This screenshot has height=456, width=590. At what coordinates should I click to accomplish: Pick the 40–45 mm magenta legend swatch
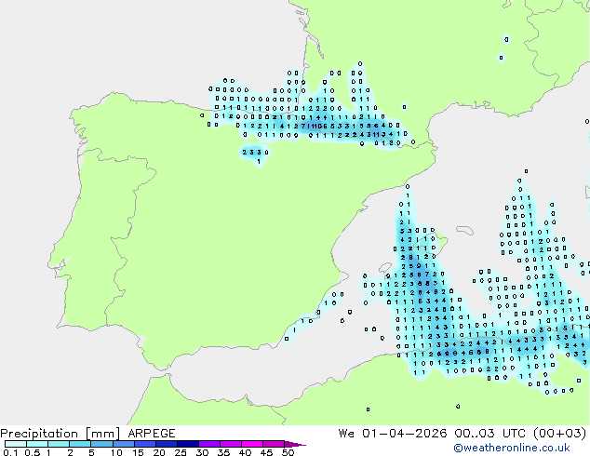(252, 444)
